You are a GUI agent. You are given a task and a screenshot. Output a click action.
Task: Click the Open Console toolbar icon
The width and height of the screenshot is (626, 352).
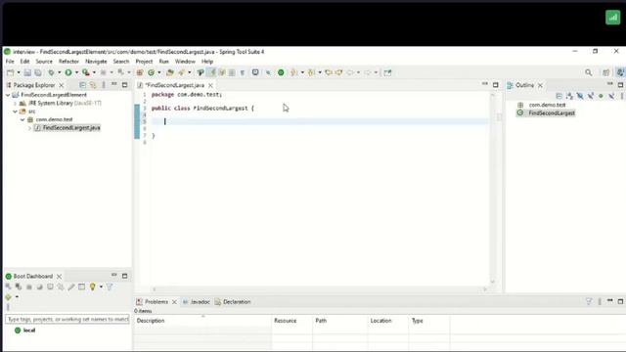[255, 72]
